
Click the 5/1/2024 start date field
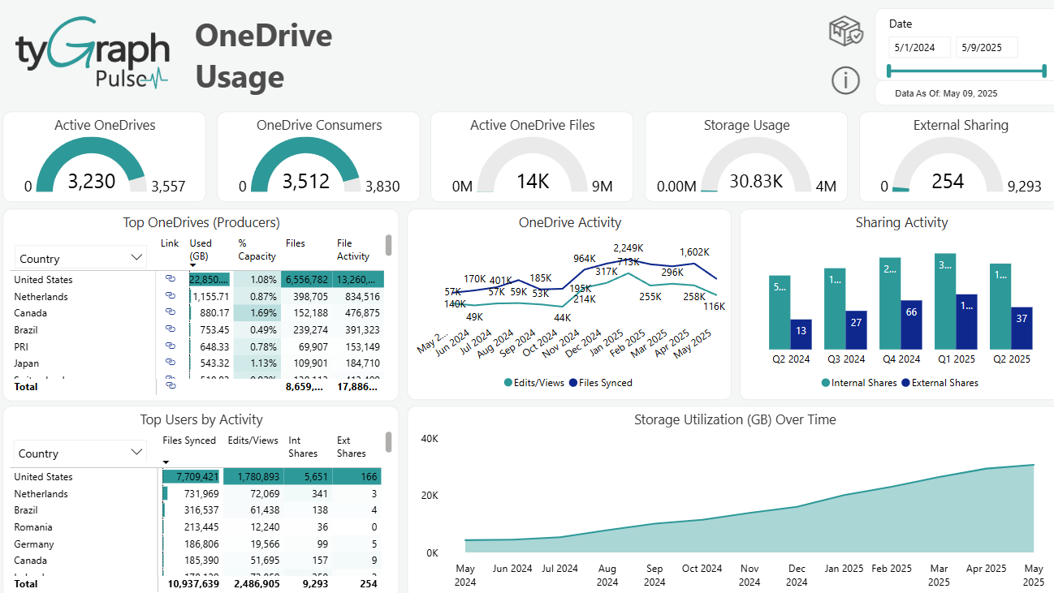tap(919, 47)
